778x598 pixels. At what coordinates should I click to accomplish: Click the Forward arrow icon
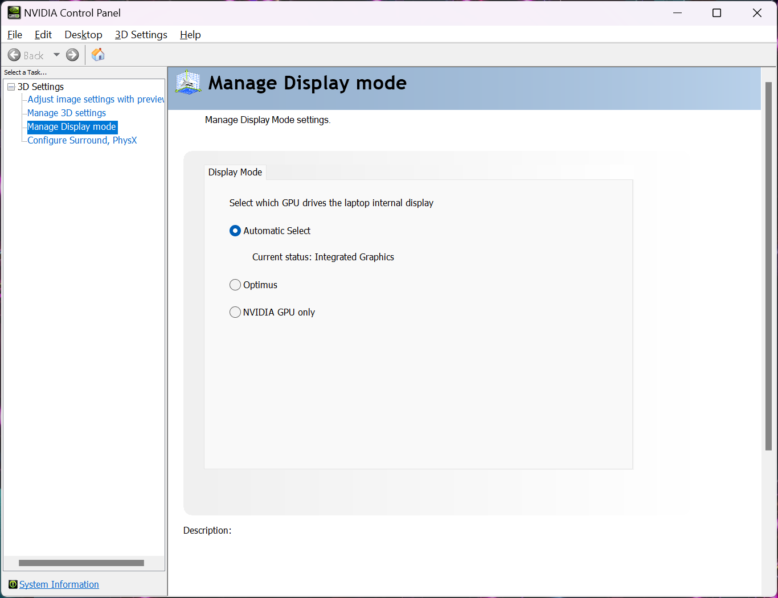click(x=72, y=55)
